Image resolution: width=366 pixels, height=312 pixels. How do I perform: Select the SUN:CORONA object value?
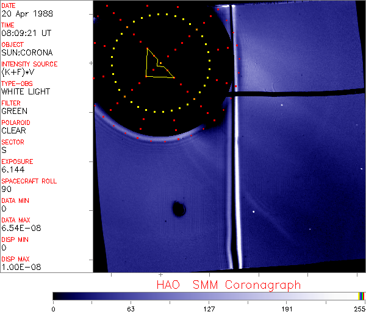coord(27,52)
